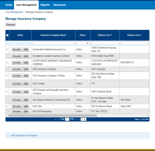
Task: Switch to the Resources tab
Action: click(60, 5)
